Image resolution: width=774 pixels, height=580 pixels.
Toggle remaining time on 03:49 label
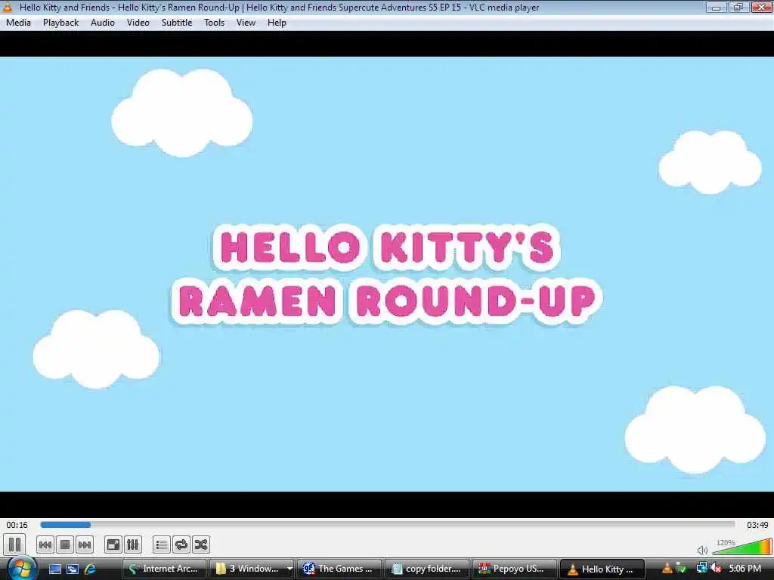757,525
